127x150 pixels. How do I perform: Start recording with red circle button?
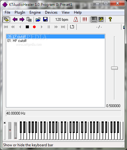tap(34, 27)
